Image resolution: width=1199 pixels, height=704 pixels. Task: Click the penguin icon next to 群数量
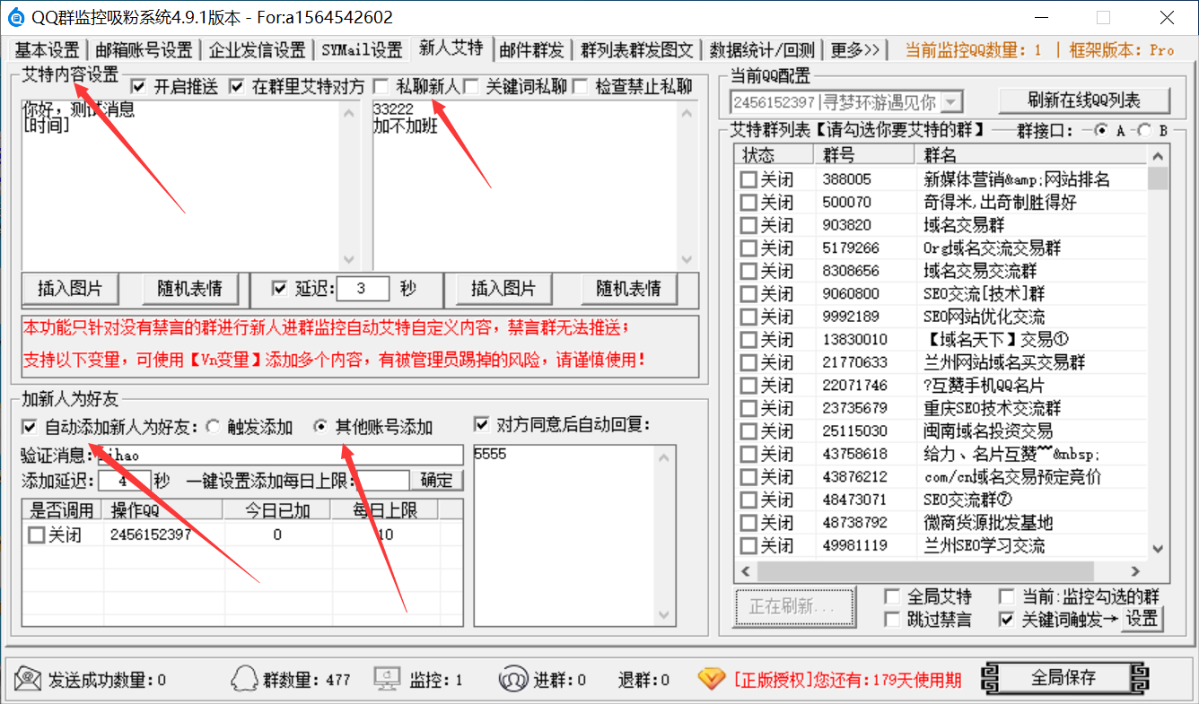[244, 679]
